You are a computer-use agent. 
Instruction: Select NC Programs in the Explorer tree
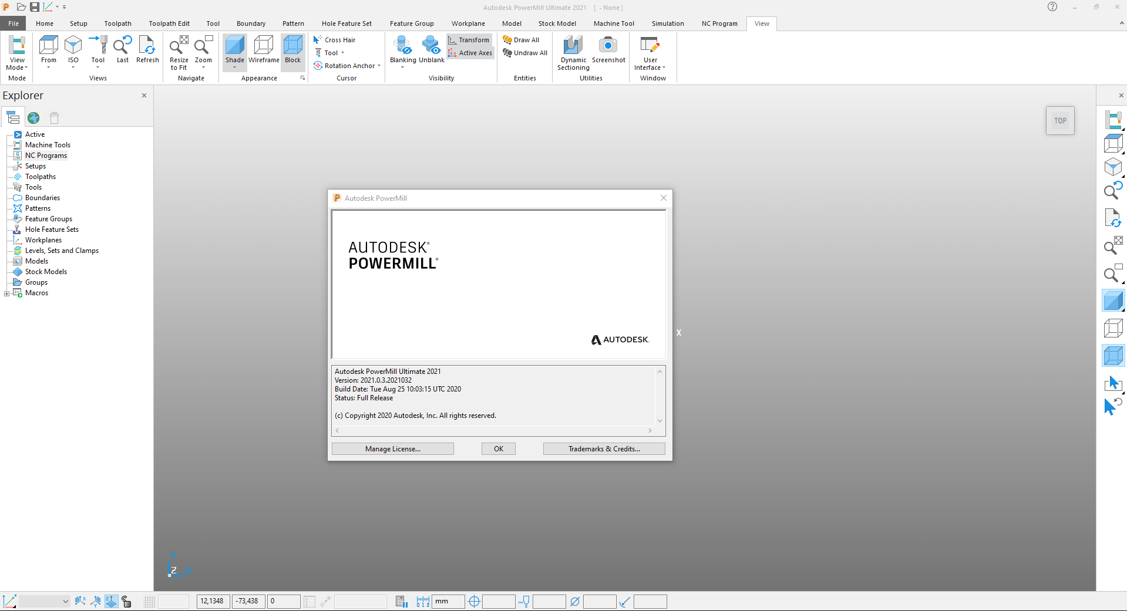[x=46, y=156]
